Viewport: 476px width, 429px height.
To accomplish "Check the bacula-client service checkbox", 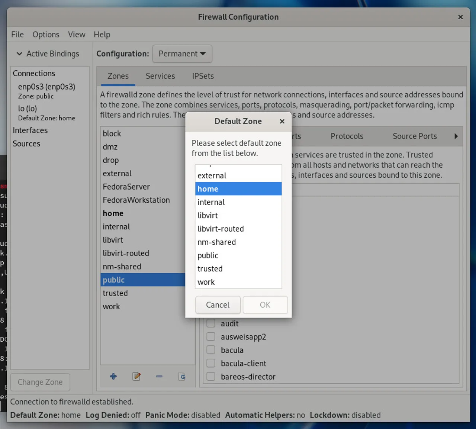I will click(x=211, y=363).
